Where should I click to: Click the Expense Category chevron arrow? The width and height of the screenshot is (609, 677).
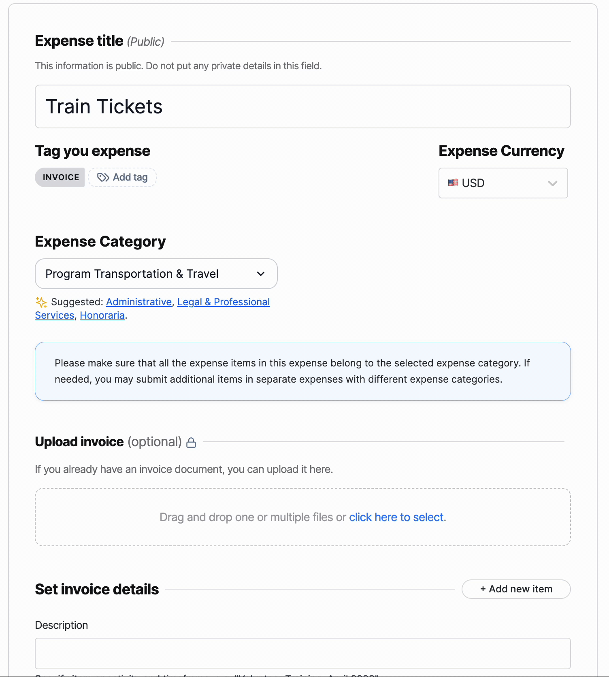[x=261, y=274]
